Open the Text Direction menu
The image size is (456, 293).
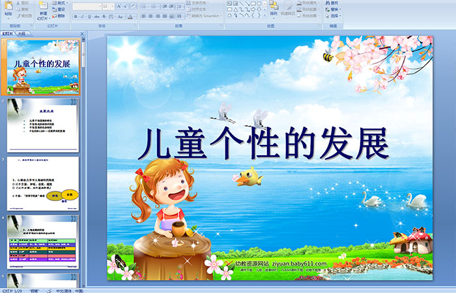tap(197, 3)
